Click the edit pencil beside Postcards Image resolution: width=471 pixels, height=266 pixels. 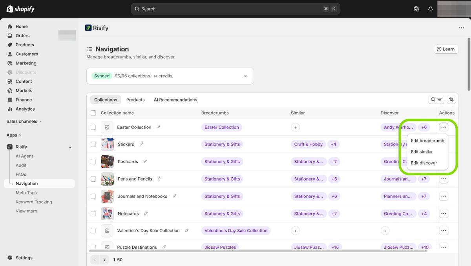point(145,161)
